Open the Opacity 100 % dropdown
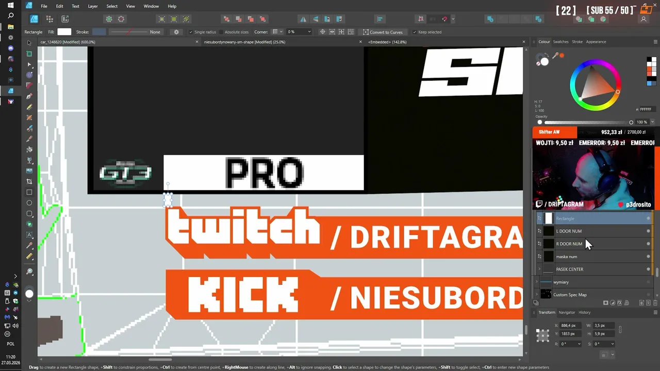 pyautogui.click(x=652, y=122)
